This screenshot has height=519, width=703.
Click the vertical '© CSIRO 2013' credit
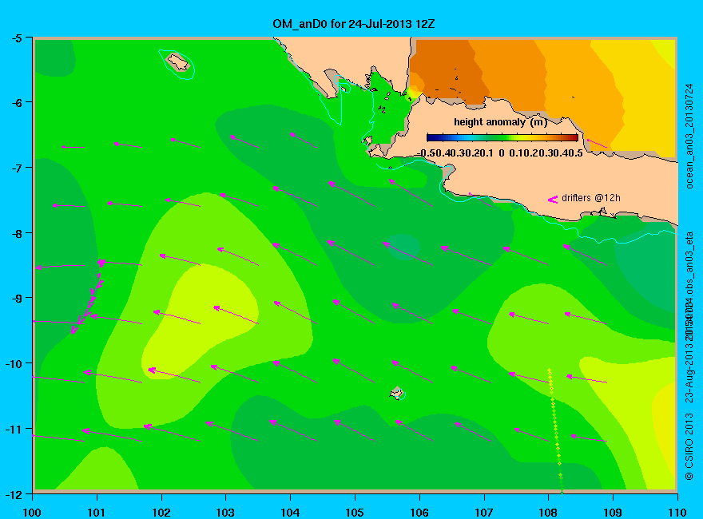[x=689, y=446]
